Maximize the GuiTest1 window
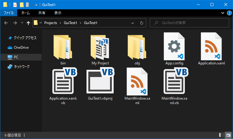The image size is (233, 139). coord(212,5)
